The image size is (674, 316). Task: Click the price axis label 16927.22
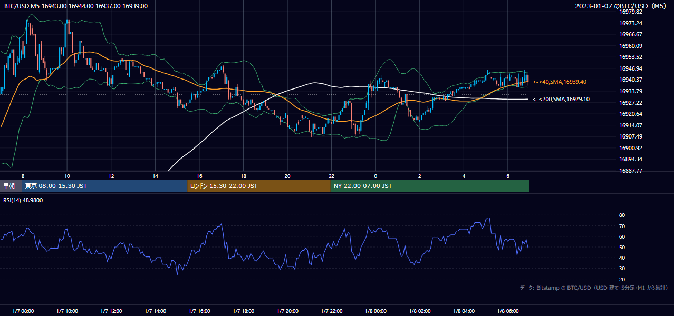tap(631, 103)
